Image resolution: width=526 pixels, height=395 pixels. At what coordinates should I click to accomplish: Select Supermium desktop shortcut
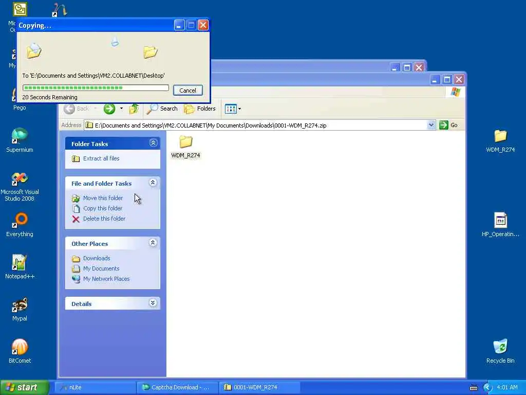click(x=20, y=140)
